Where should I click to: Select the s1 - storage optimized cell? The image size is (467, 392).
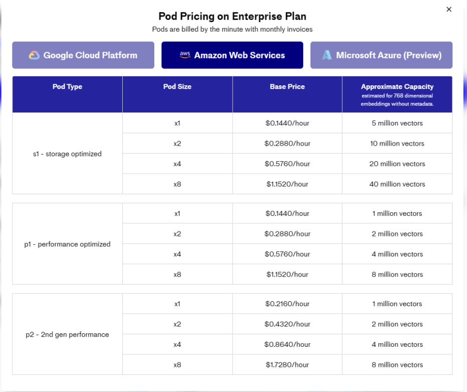click(67, 154)
